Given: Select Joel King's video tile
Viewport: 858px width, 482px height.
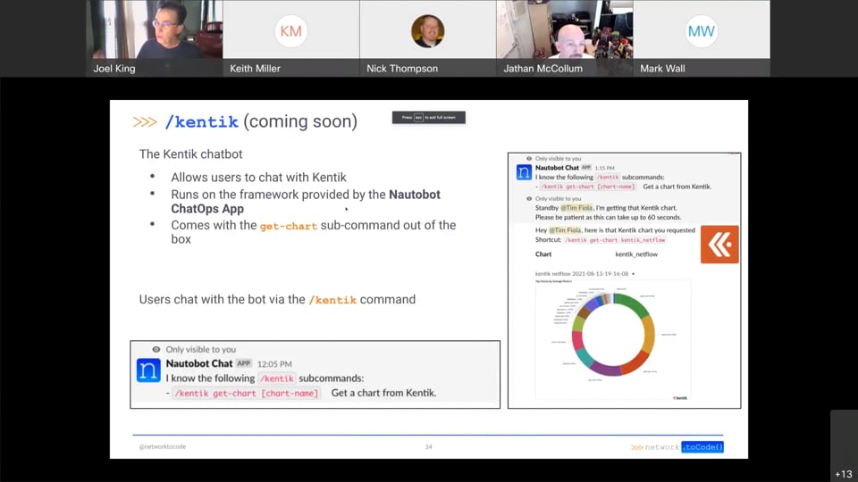Looking at the screenshot, I should [x=155, y=38].
